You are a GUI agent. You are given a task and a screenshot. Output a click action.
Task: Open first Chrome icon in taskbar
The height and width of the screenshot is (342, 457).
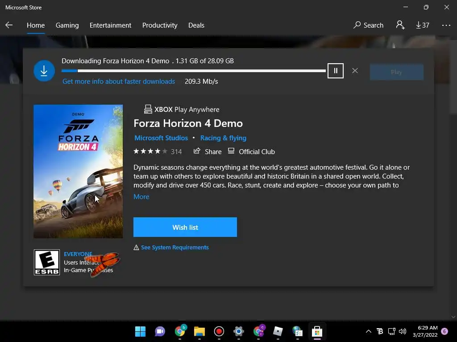coord(180,331)
